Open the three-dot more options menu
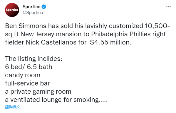This screenshot has width=176, height=113. 168,7
